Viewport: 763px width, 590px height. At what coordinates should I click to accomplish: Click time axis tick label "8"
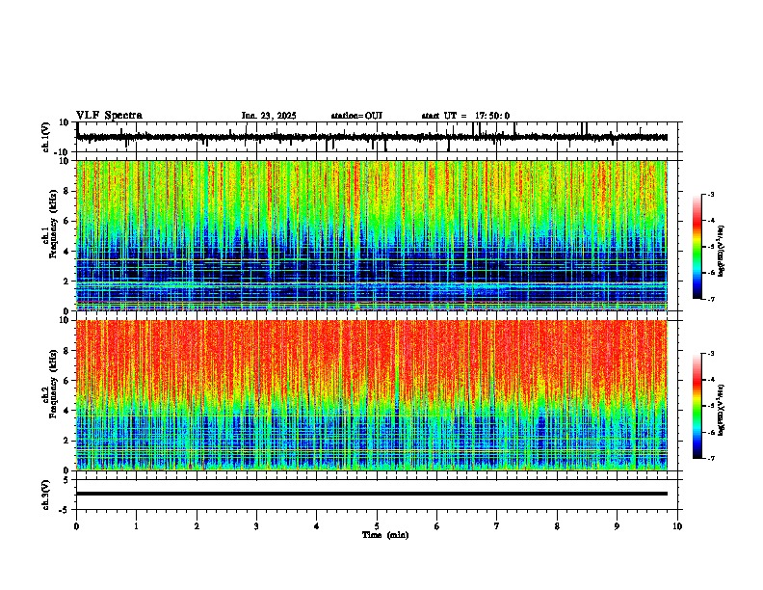tap(557, 526)
